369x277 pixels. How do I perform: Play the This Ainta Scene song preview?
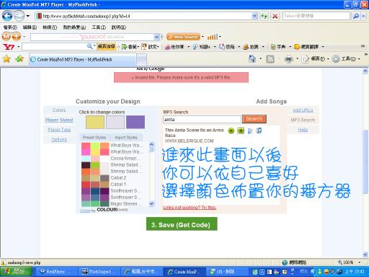pos(231,131)
